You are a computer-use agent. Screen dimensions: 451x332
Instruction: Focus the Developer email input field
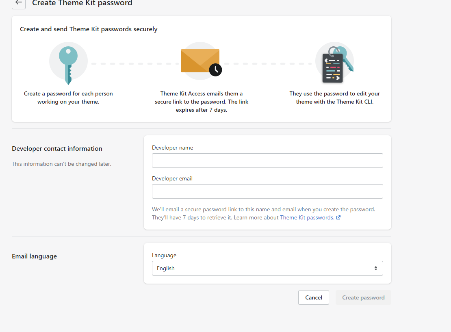(x=267, y=191)
